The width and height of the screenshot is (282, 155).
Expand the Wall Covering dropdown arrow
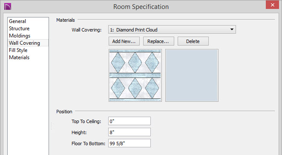232,29
